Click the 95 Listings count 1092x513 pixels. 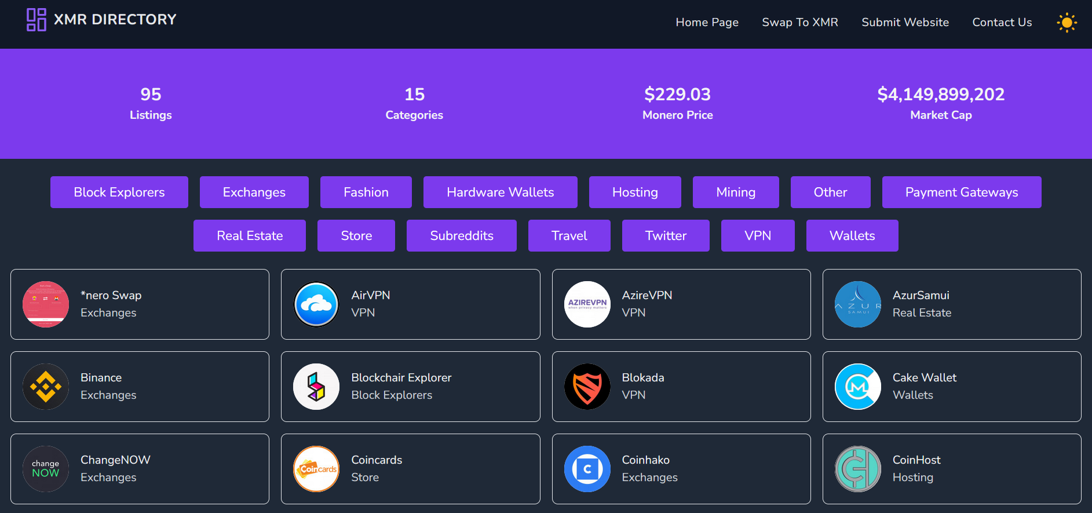(151, 94)
